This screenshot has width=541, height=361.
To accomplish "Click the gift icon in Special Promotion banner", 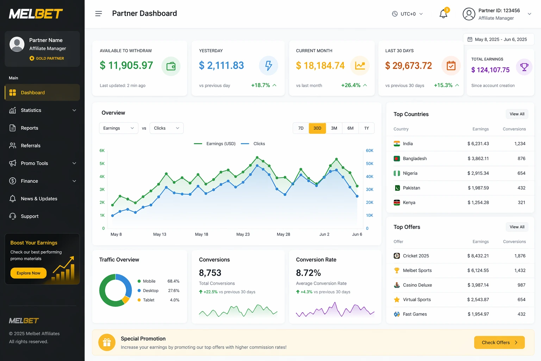I will click(107, 342).
